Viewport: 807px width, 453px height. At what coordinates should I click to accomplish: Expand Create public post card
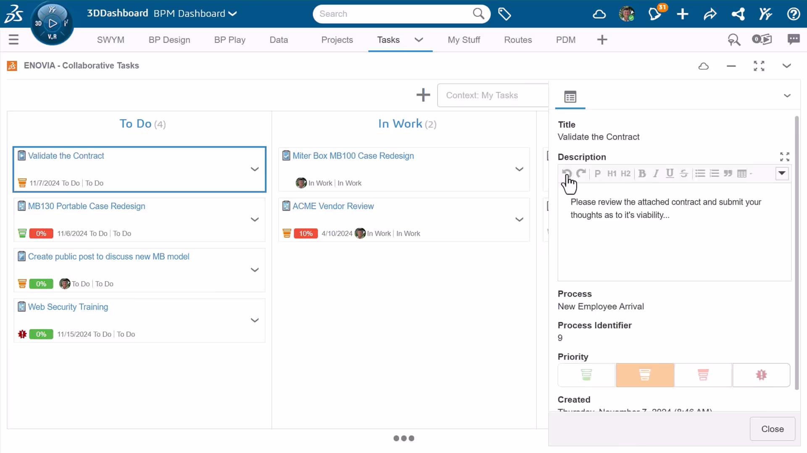pos(254,270)
